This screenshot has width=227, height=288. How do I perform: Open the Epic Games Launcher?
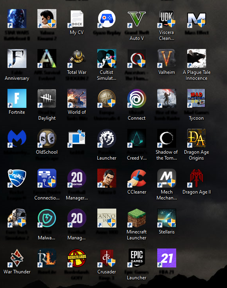tap(137, 258)
